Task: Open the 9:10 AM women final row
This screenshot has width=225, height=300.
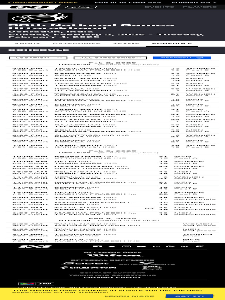Action: pyautogui.click(x=112, y=235)
